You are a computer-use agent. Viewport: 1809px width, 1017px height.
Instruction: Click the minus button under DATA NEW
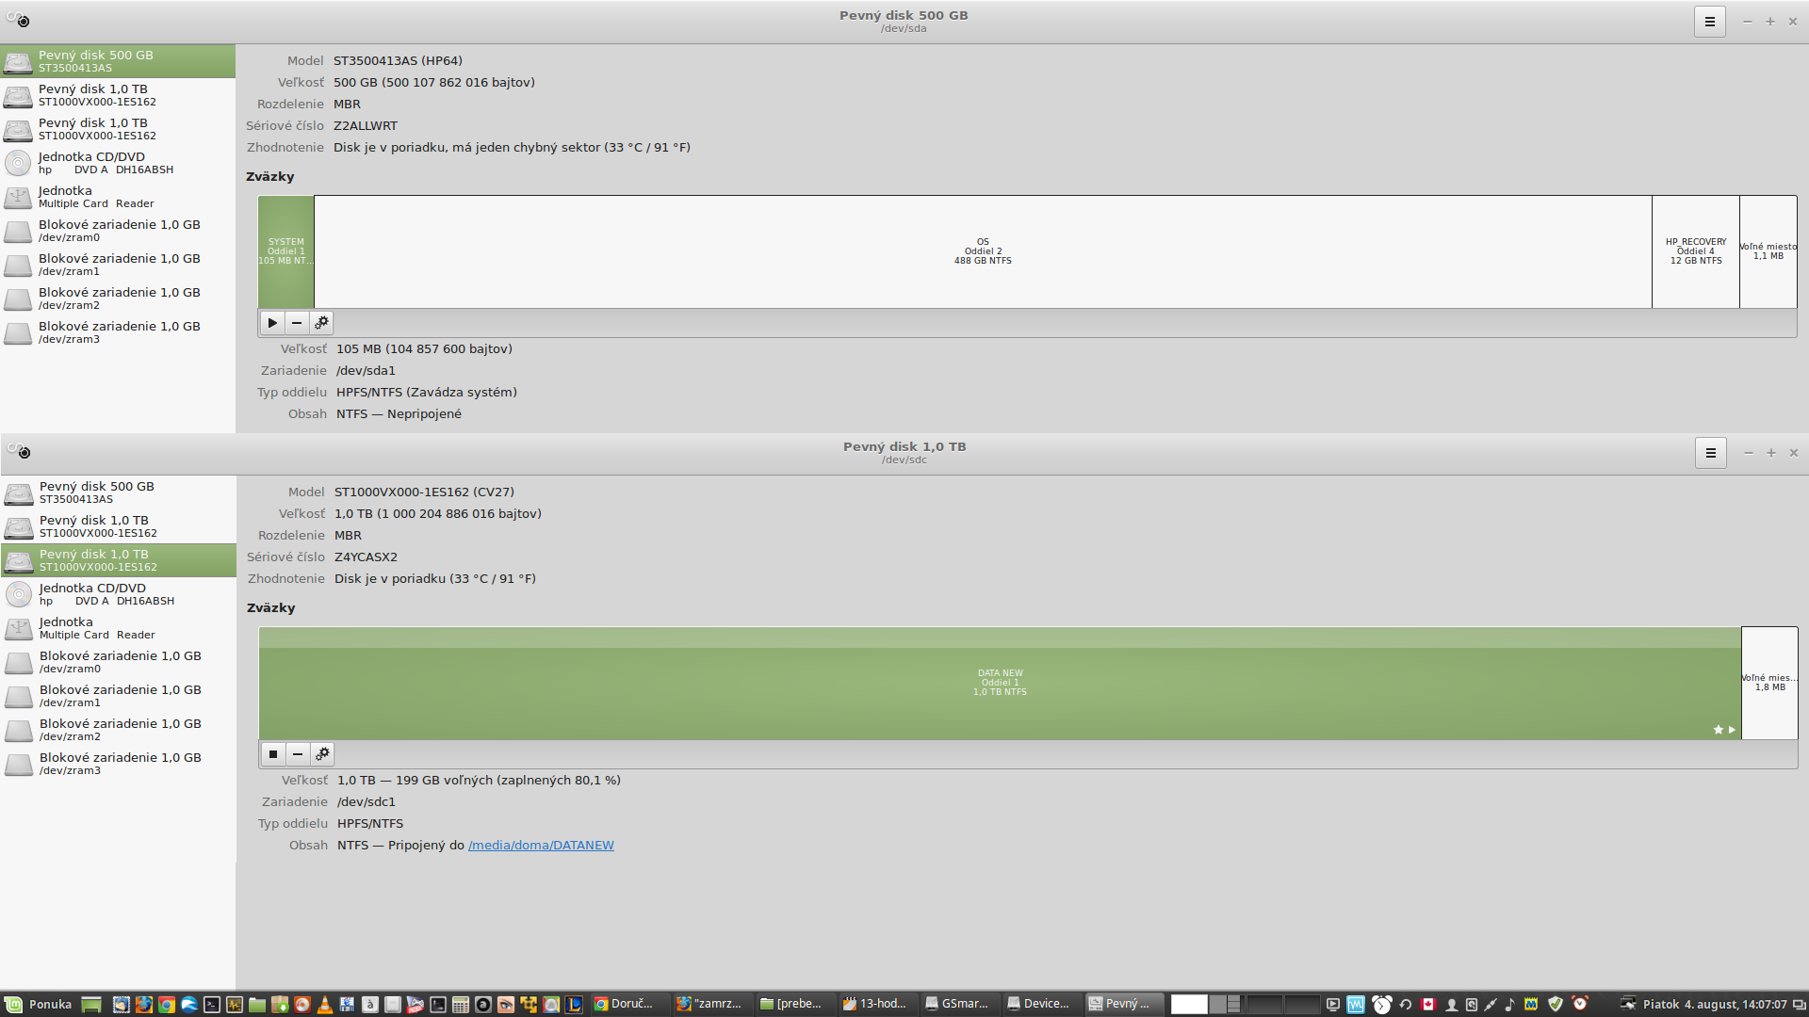298,754
